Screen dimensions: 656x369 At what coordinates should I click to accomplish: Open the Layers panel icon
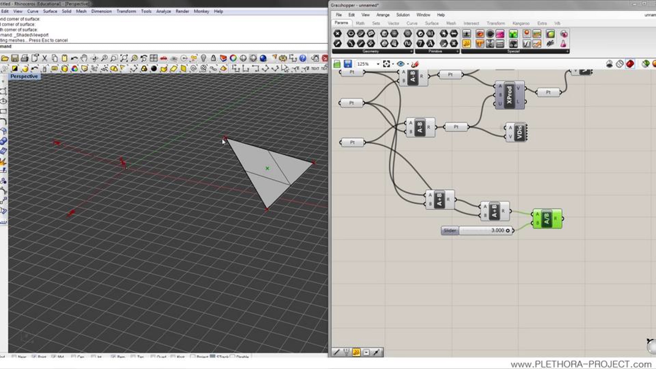pyautogui.click(x=223, y=58)
